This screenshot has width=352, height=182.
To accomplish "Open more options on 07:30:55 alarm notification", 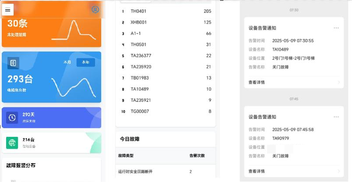I will pyautogui.click(x=336, y=28).
